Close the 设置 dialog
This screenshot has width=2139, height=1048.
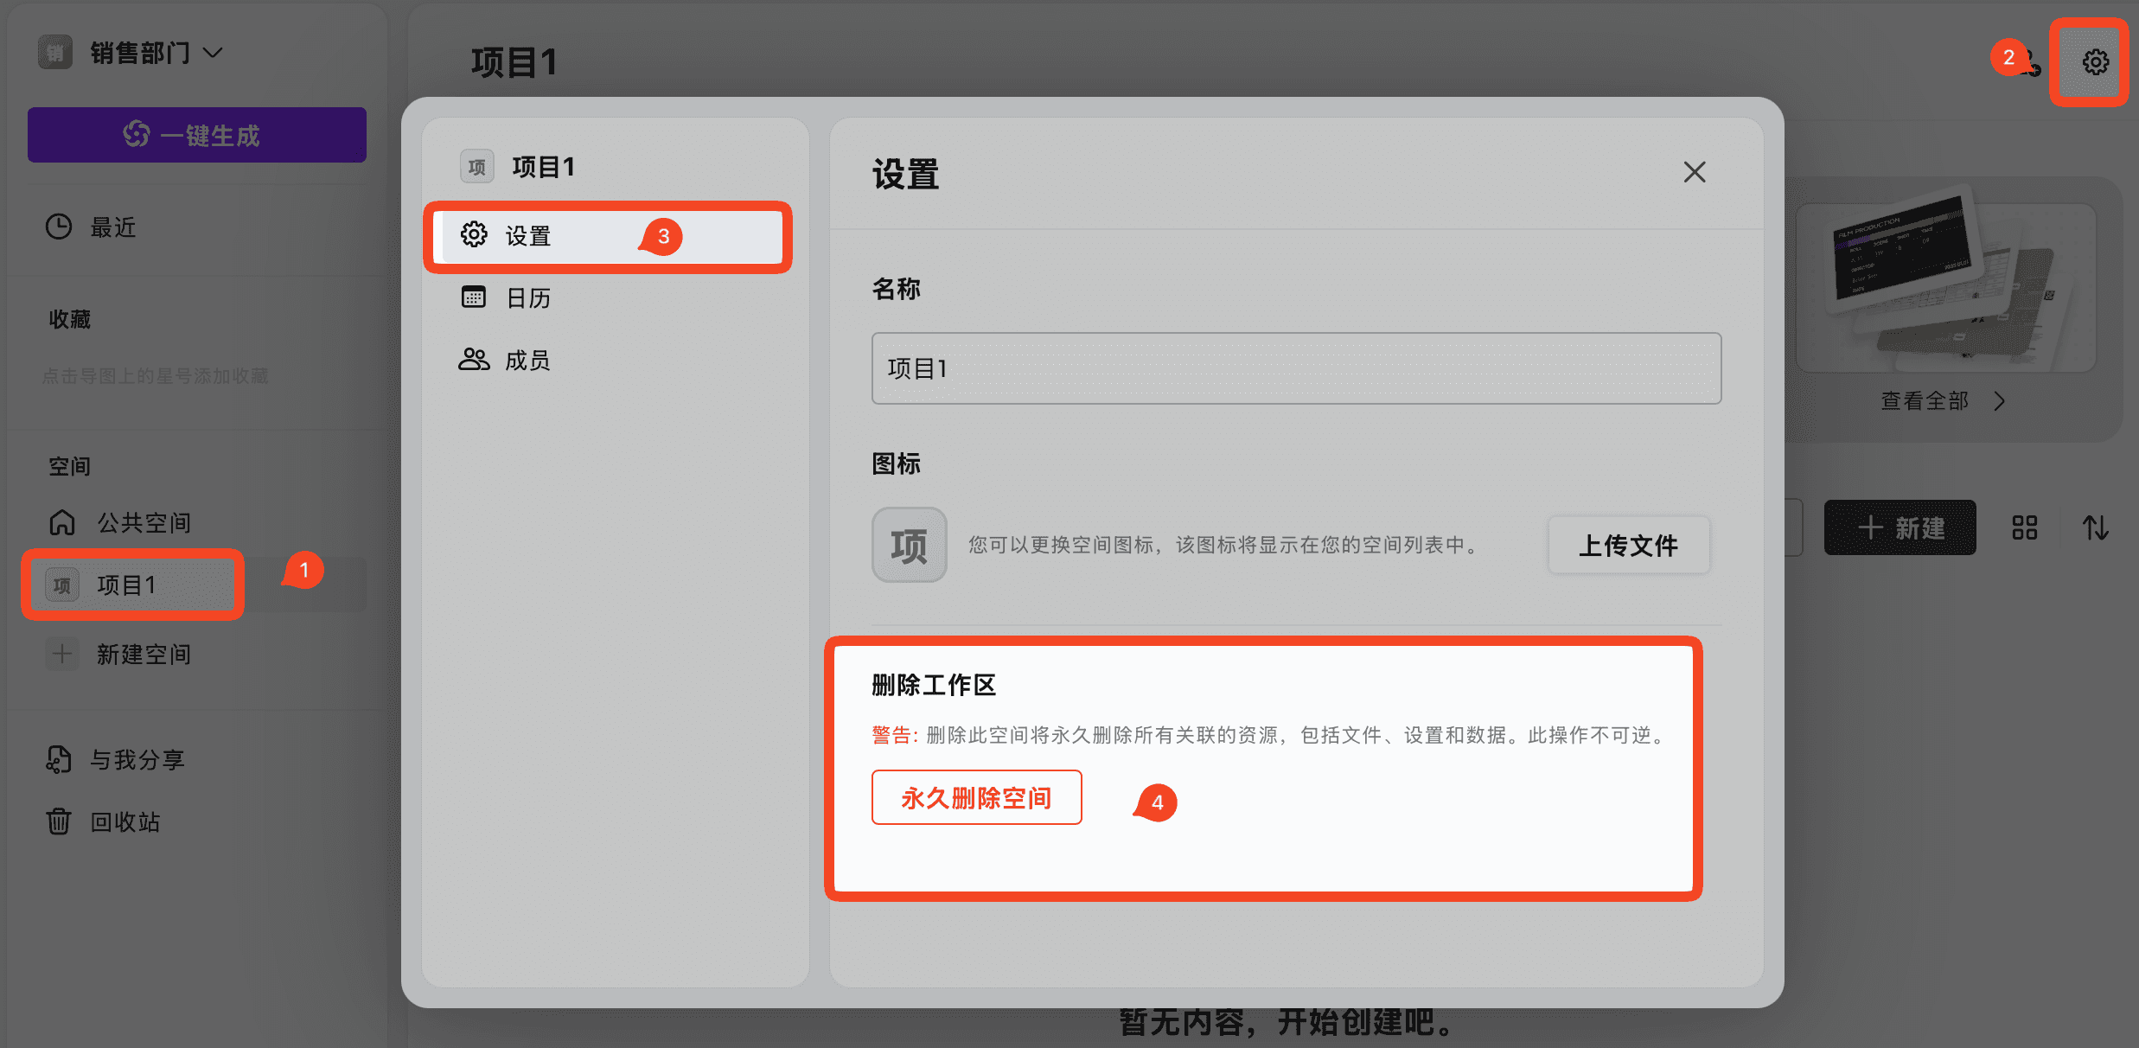pyautogui.click(x=1694, y=172)
